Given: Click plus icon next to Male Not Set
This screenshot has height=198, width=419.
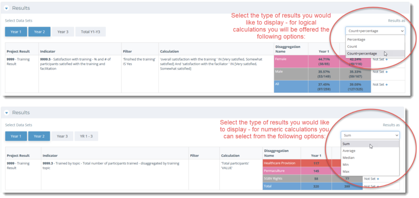Looking at the screenshot, I should (x=386, y=72).
